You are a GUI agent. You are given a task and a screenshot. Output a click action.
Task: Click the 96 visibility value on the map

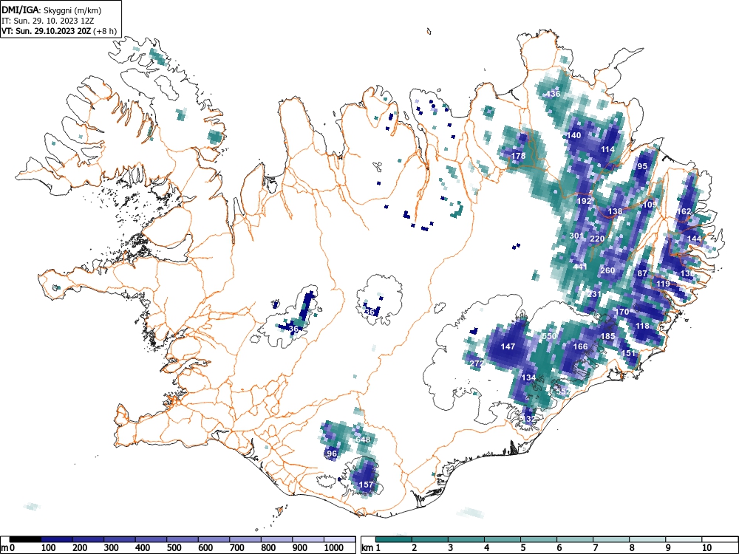click(x=332, y=454)
